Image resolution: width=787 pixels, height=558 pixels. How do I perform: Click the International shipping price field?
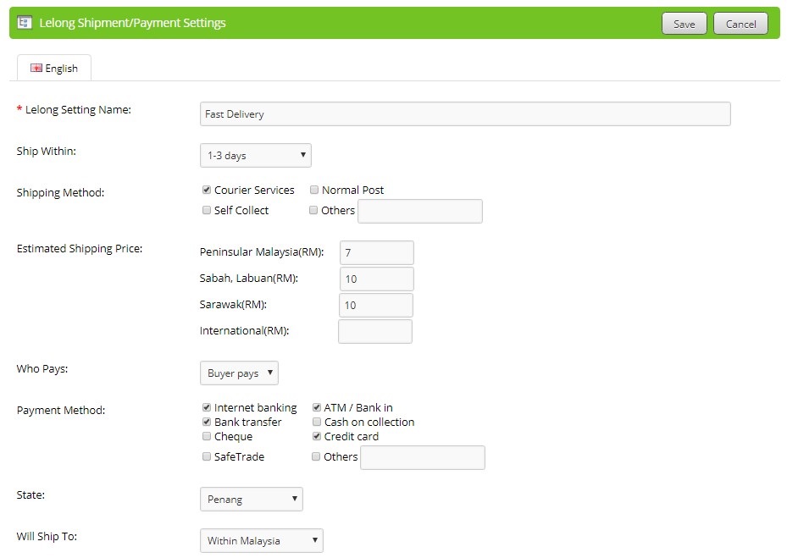click(x=375, y=331)
